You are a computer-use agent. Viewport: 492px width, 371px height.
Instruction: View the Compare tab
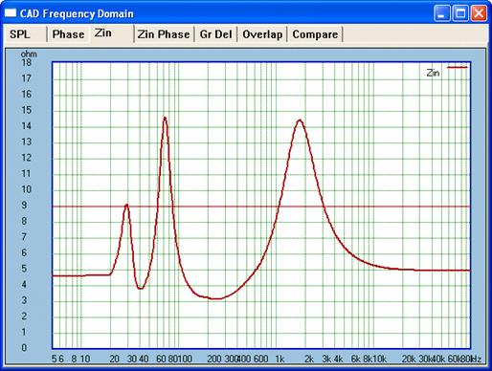pyautogui.click(x=315, y=34)
